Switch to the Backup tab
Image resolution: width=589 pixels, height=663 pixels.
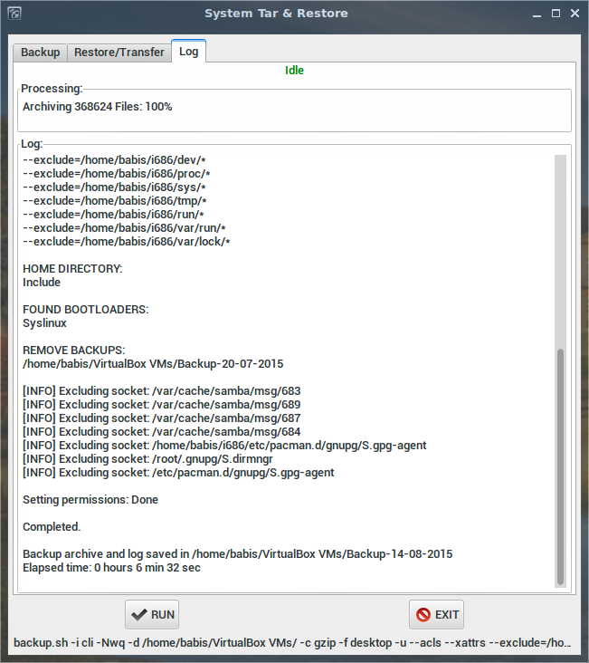[40, 53]
